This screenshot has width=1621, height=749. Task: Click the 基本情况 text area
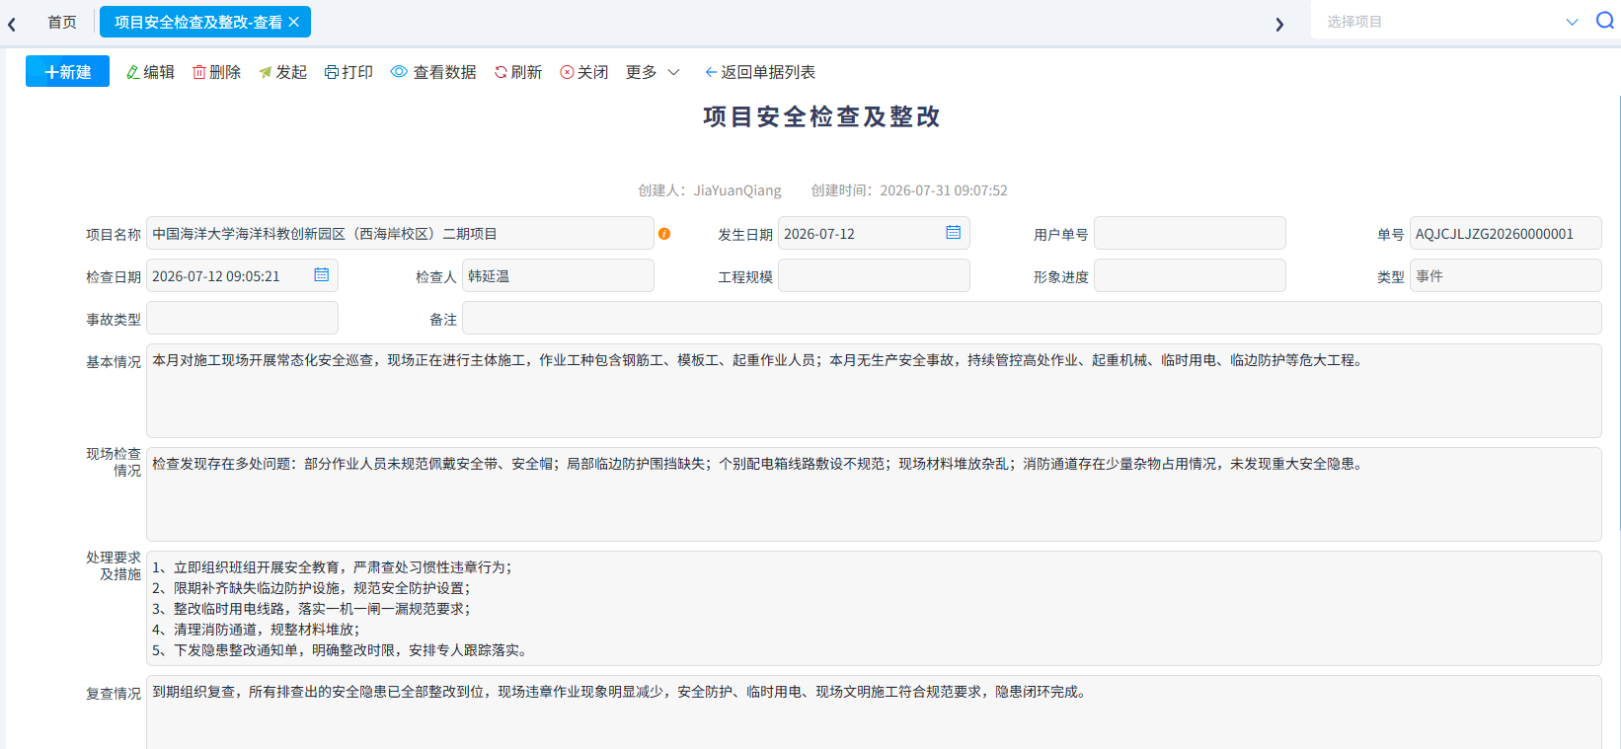(874, 391)
